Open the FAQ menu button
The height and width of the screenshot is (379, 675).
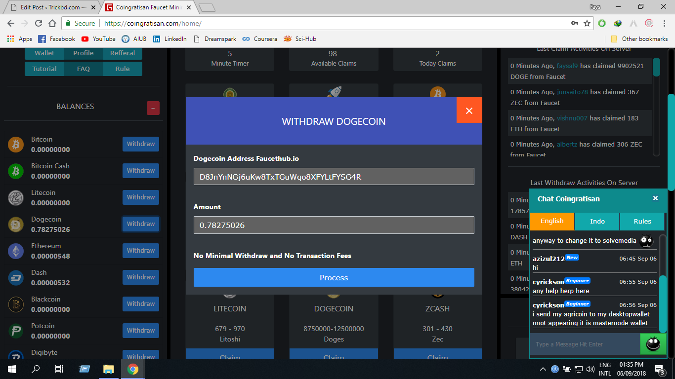(x=84, y=69)
